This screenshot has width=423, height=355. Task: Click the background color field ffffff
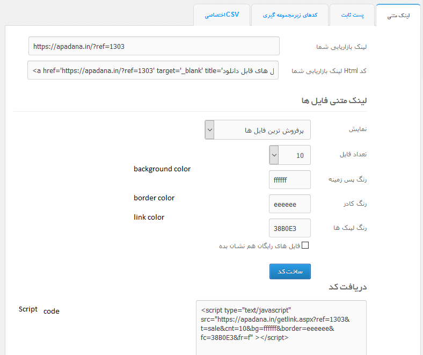click(290, 179)
